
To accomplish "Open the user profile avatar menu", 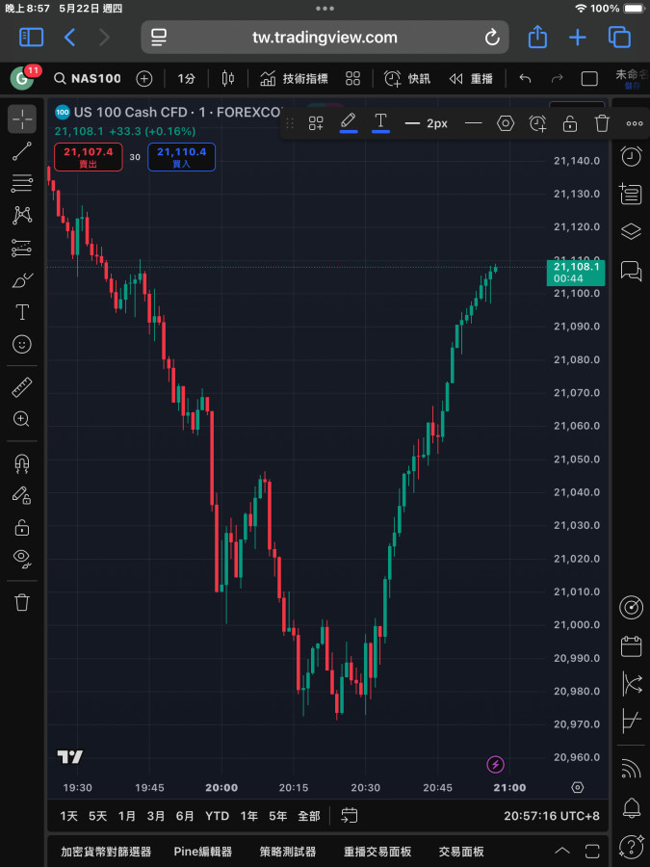I will (22, 78).
